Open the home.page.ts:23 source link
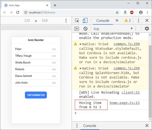 pyautogui.click(x=124, y=103)
